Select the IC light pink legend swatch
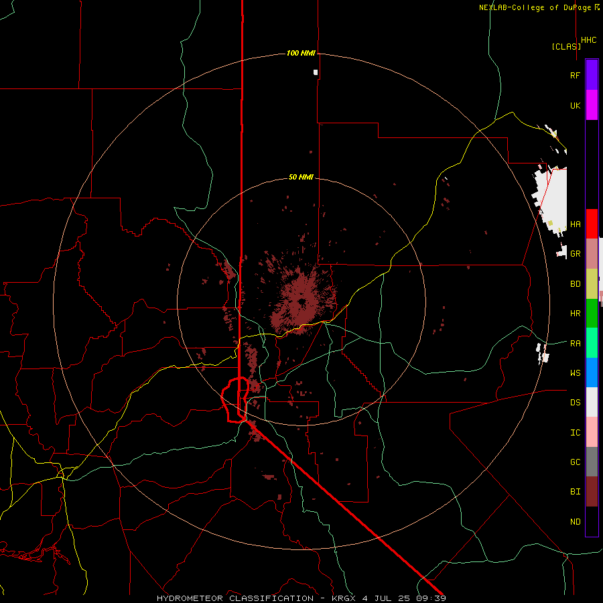This screenshot has width=603, height=603. (x=592, y=432)
